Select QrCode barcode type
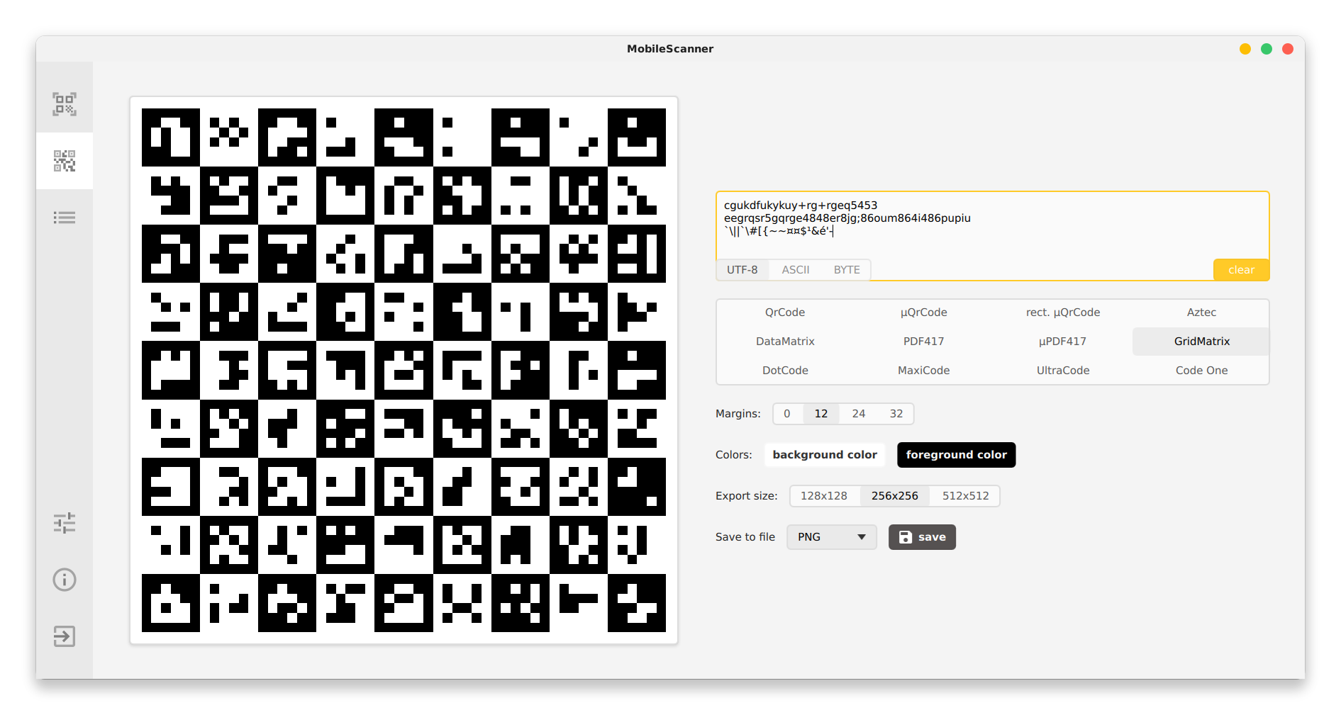Viewport: 1341px width, 715px height. (x=785, y=313)
